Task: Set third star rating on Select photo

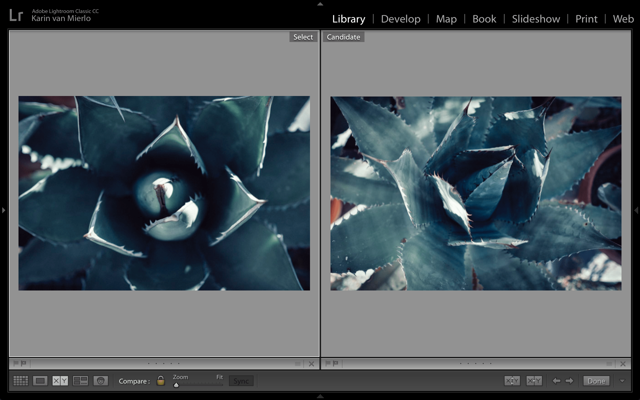Action: (164, 363)
